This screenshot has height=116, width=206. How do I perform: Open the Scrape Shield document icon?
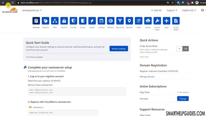176,21
